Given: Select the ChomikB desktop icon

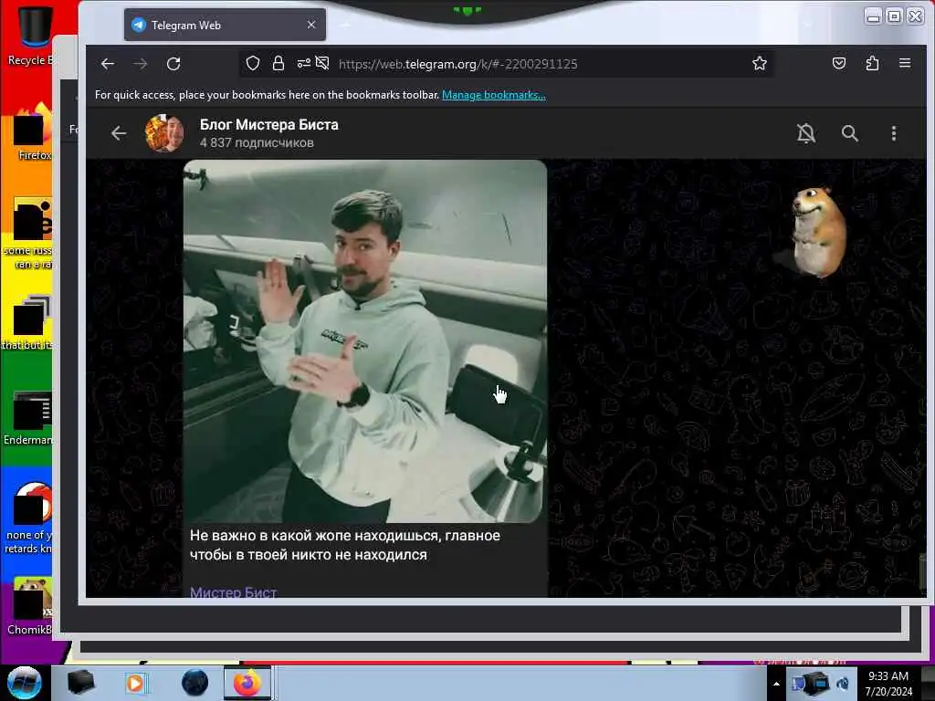Looking at the screenshot, I should (31, 606).
